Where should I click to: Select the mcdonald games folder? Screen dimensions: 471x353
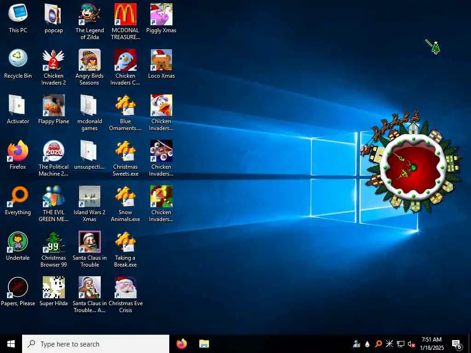tap(90, 113)
